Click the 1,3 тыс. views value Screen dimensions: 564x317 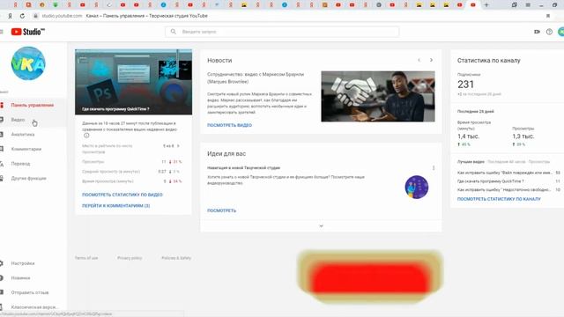[523, 136]
